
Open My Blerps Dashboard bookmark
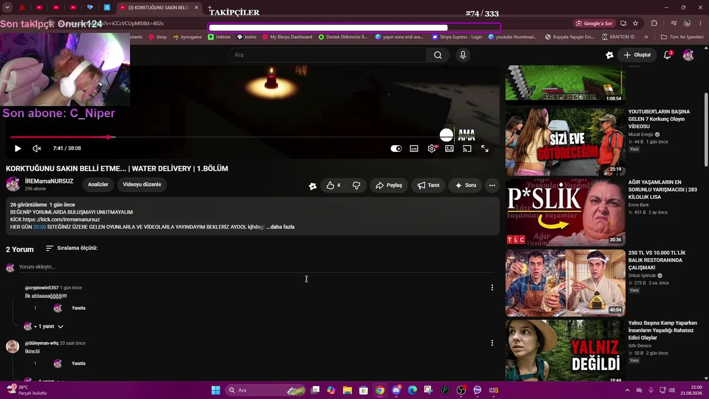pos(287,37)
